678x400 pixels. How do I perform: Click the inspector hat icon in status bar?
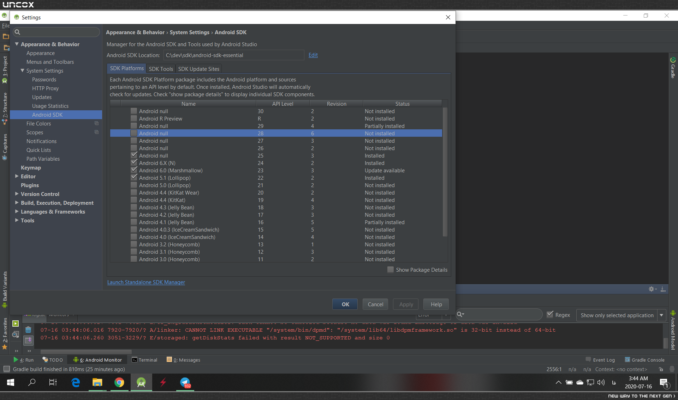coord(672,369)
